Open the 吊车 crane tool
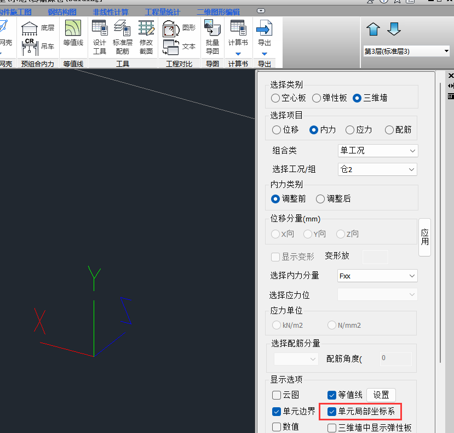 (38, 47)
